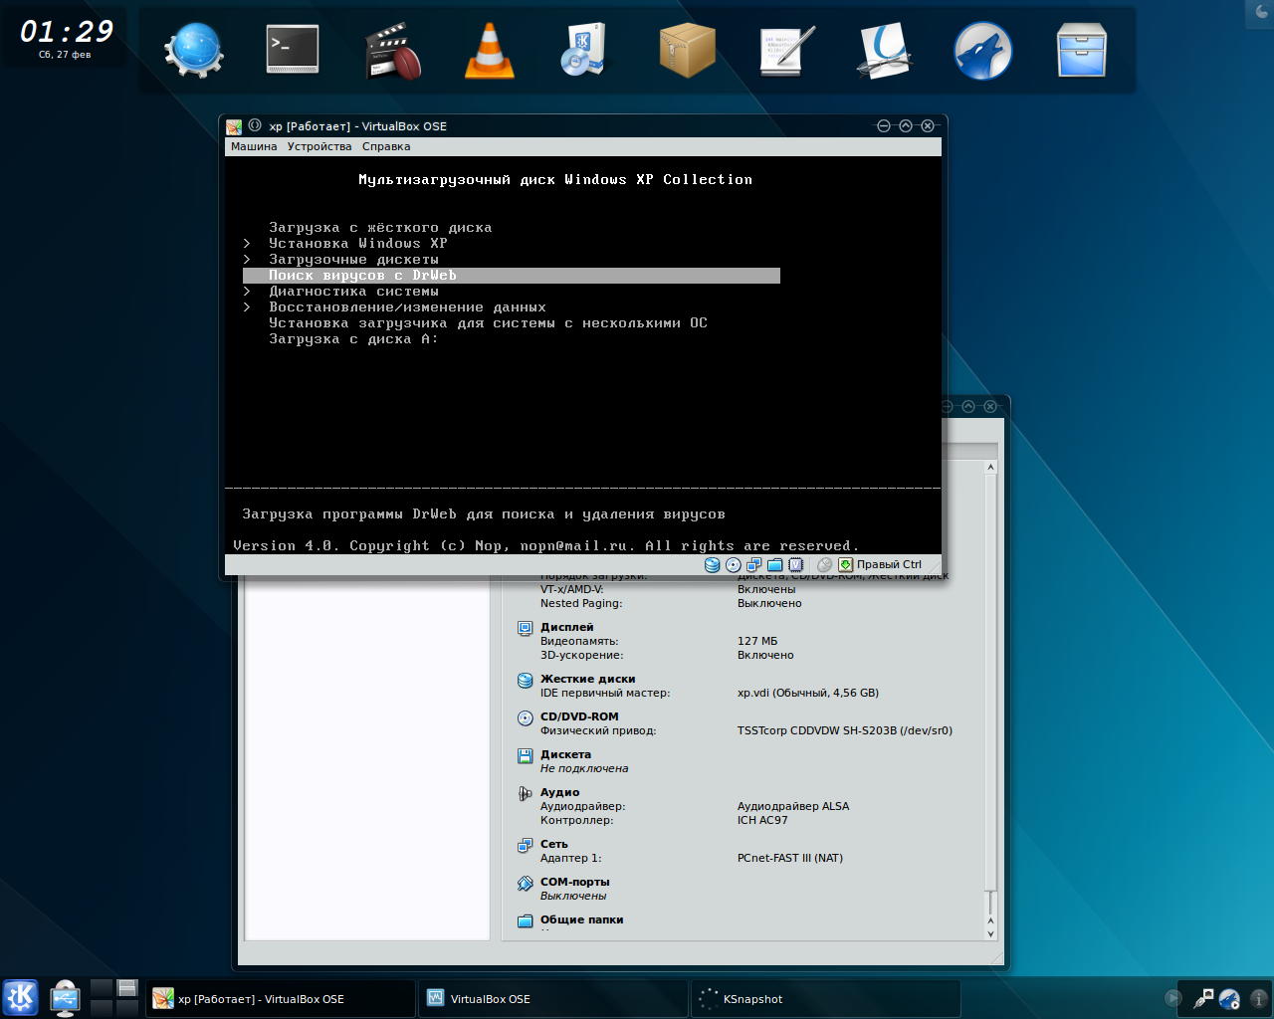This screenshot has height=1019, width=1274.
Task: Toggle the pin icon on xp window title bar
Action: tap(255, 125)
